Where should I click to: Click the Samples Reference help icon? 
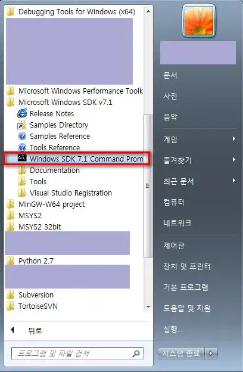(x=22, y=136)
